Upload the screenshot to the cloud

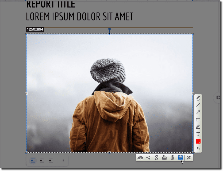click(x=140, y=157)
